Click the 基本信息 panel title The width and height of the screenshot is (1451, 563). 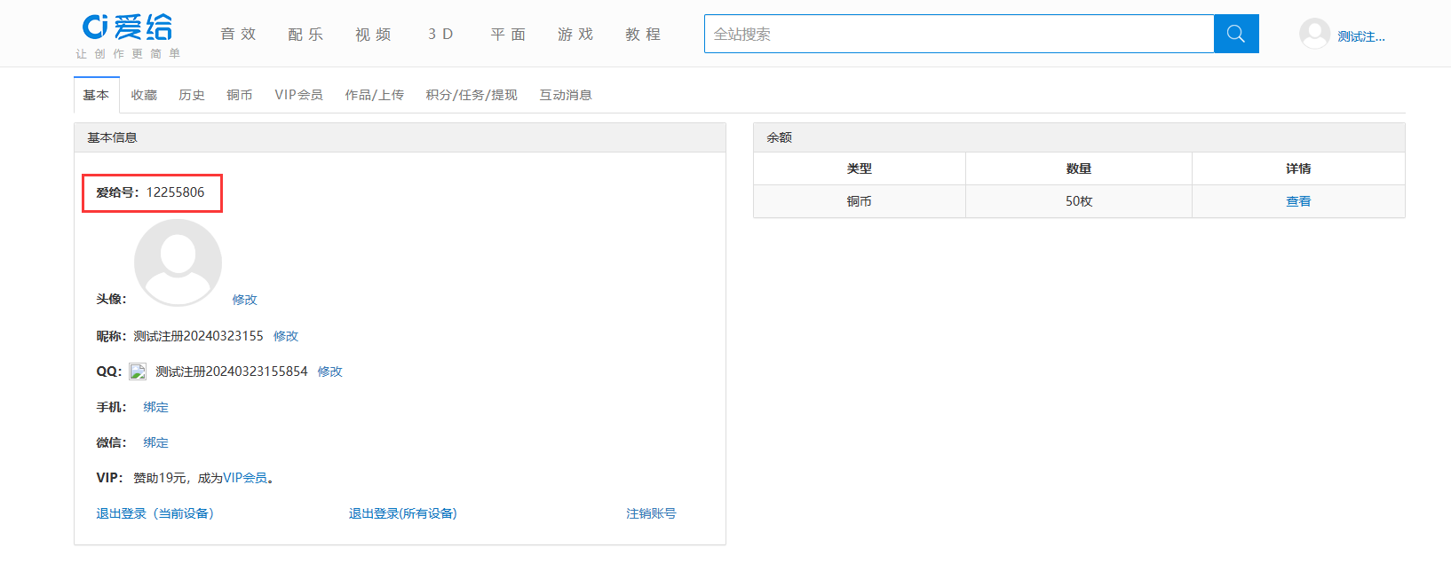pos(112,137)
